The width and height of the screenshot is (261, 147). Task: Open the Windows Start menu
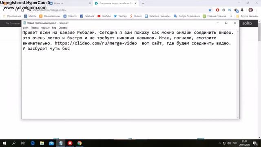point(4,143)
